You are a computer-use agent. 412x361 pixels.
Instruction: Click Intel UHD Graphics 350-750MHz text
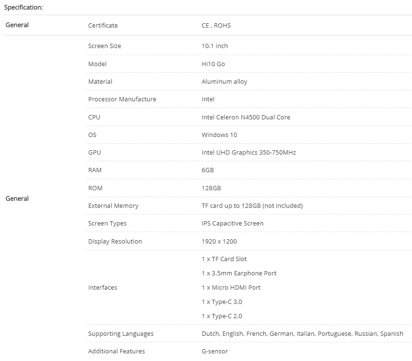point(248,152)
